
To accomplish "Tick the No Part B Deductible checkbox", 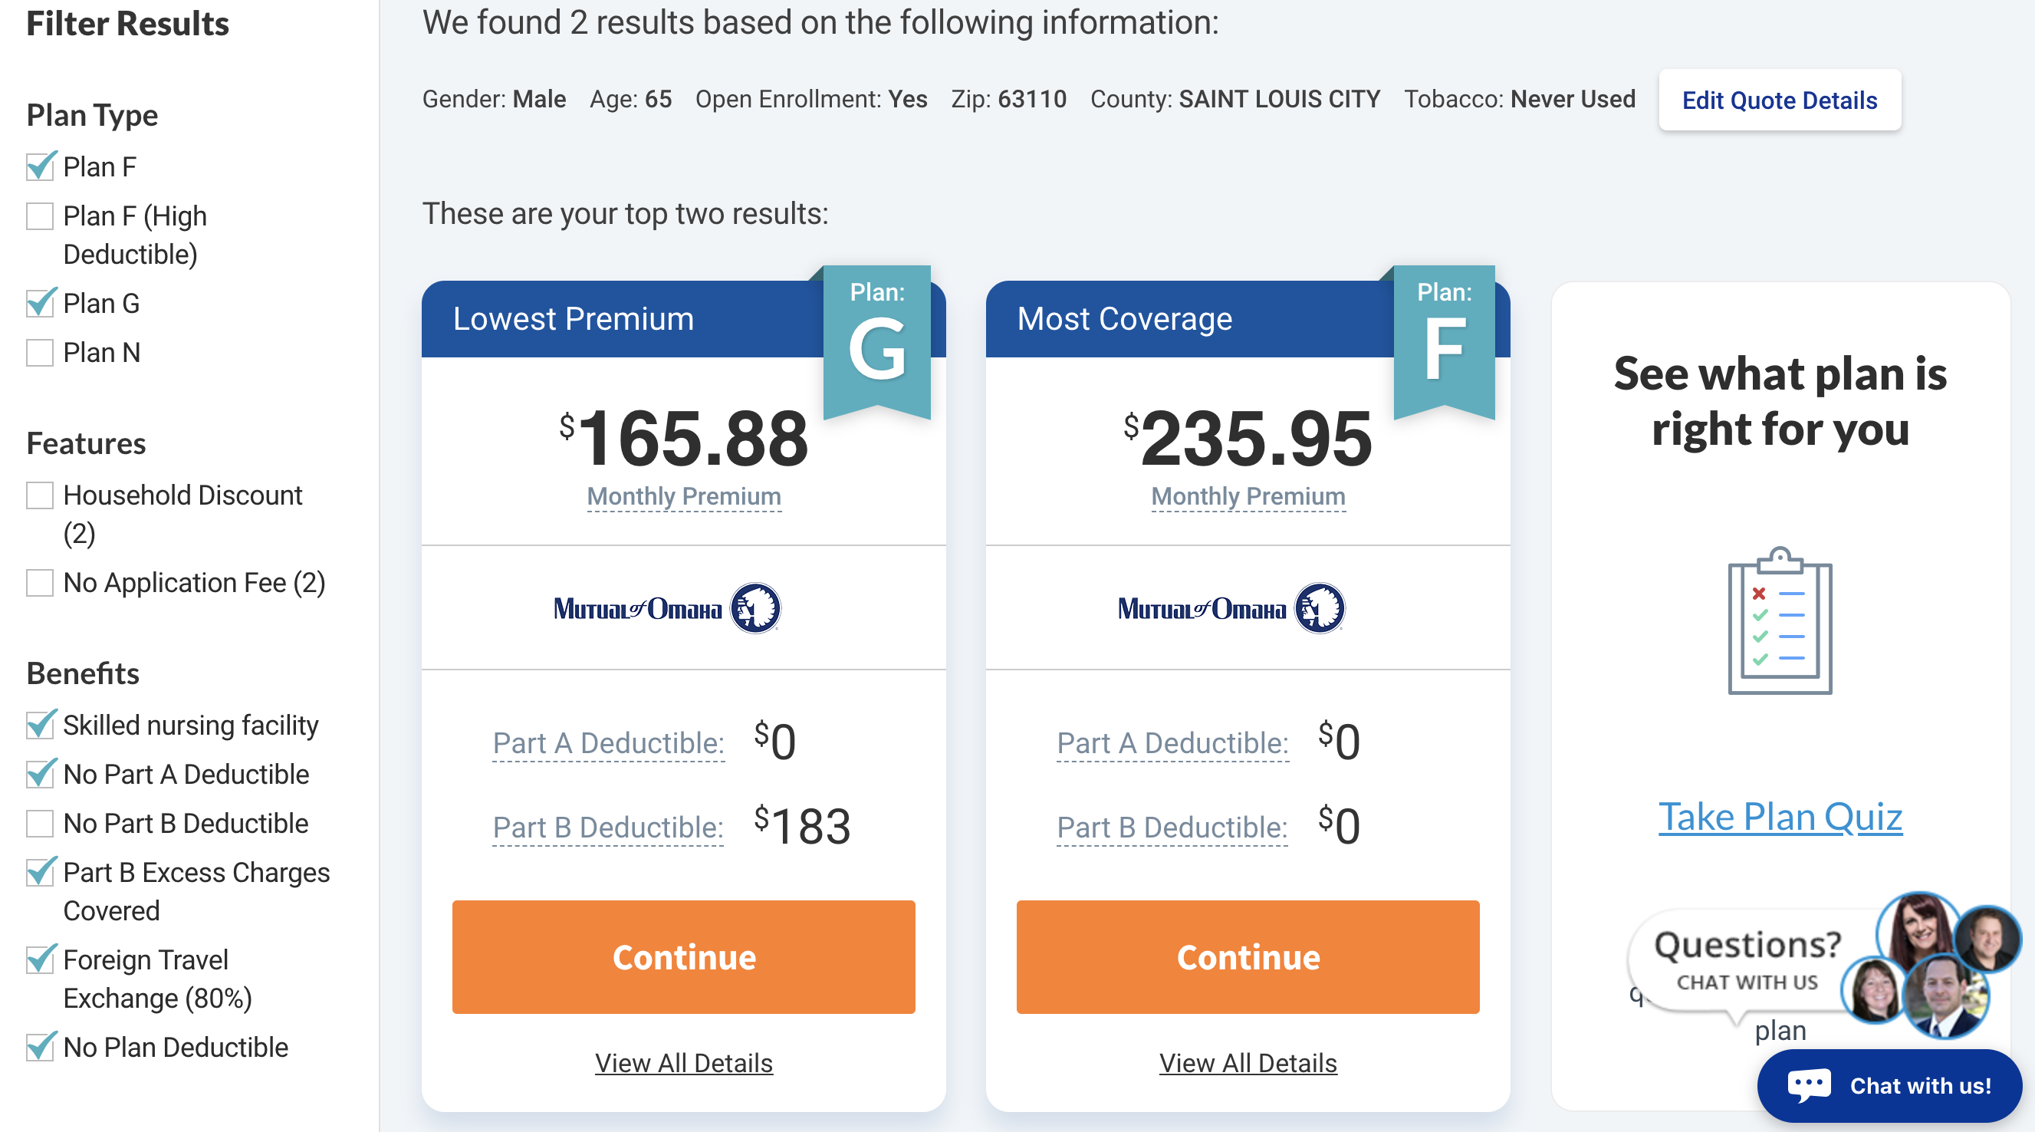I will tap(41, 823).
